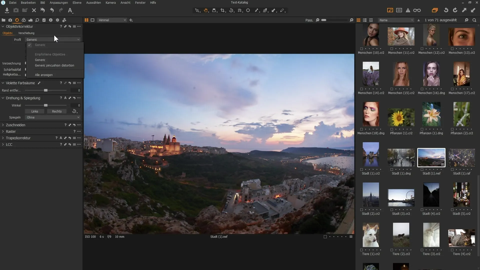Click the auto adjust A icon
The width and height of the screenshot is (480, 270).
pos(70,10)
